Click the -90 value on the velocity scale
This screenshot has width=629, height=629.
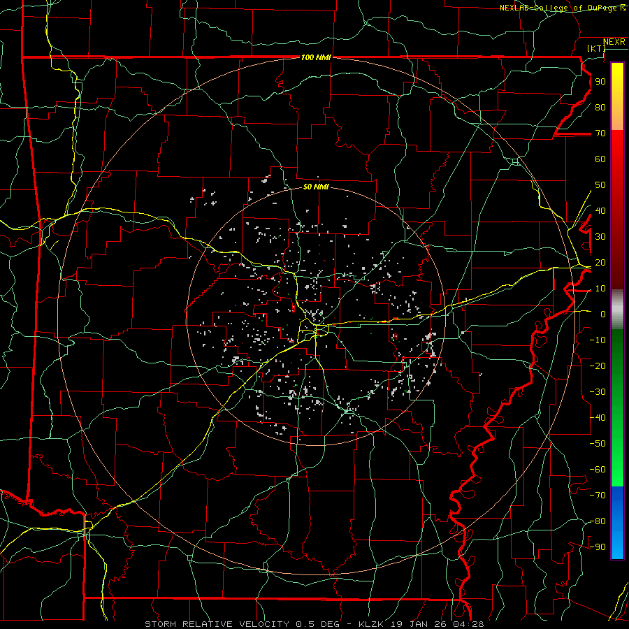point(598,547)
